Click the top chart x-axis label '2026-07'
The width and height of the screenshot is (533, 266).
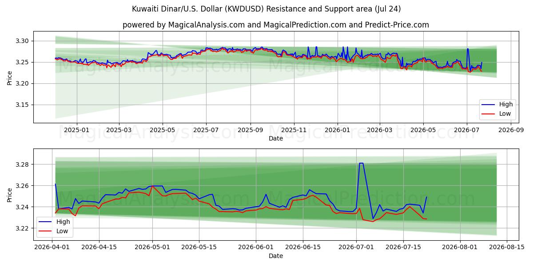(467, 130)
